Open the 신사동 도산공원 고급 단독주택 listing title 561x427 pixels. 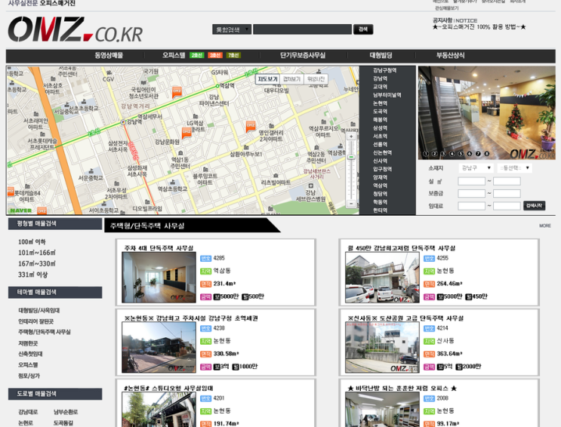(x=405, y=318)
